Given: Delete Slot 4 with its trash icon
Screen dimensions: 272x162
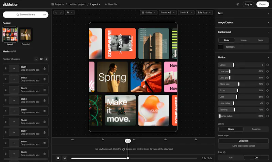Looking at the screenshot, I should 45,100.
